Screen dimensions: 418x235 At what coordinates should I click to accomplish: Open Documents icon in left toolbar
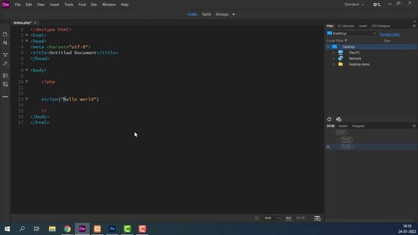click(x=5, y=34)
